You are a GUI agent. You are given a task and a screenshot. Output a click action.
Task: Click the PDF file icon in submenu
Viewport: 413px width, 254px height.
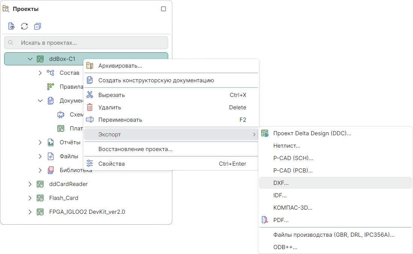(x=265, y=220)
